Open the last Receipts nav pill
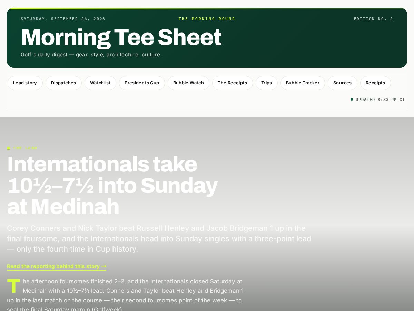The height and width of the screenshot is (311, 414). [375, 83]
